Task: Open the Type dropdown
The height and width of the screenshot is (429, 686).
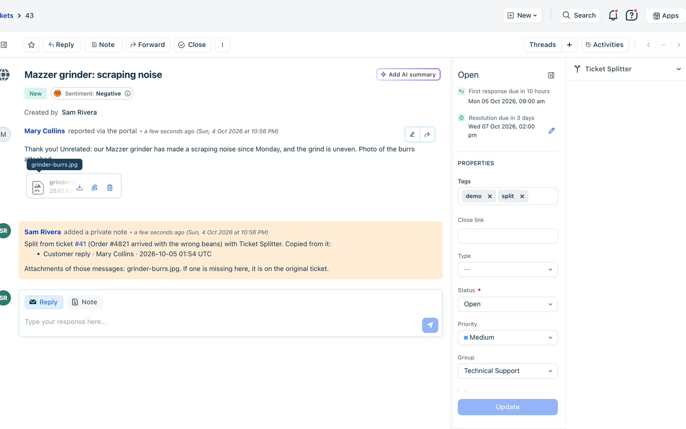Action: tap(508, 270)
